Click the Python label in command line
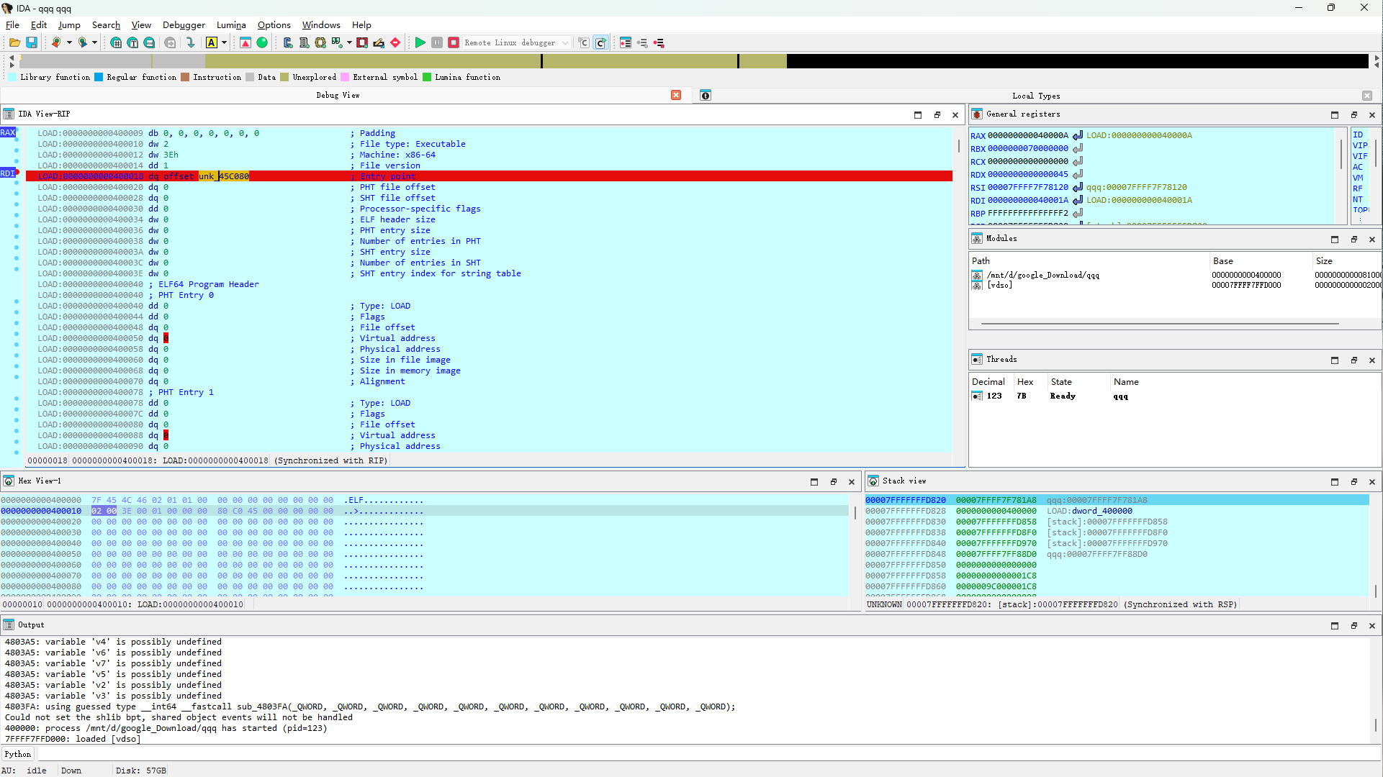The image size is (1383, 777). point(18,754)
